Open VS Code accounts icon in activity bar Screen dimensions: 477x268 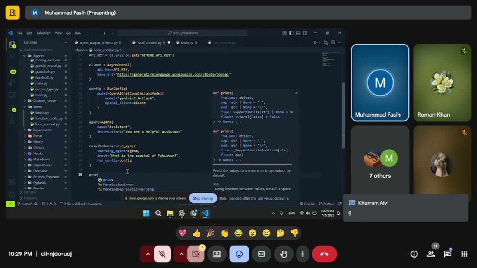(x=12, y=182)
